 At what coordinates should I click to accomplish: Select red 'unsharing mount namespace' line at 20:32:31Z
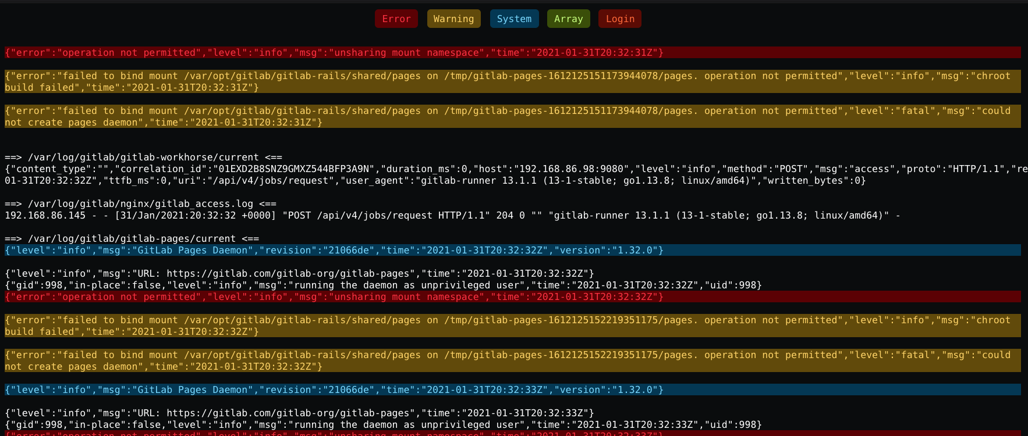[x=513, y=52]
